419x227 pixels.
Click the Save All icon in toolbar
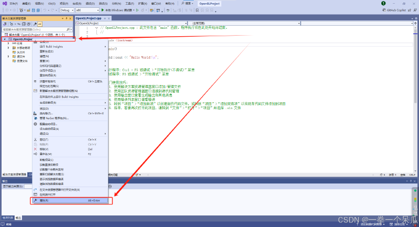click(x=38, y=10)
